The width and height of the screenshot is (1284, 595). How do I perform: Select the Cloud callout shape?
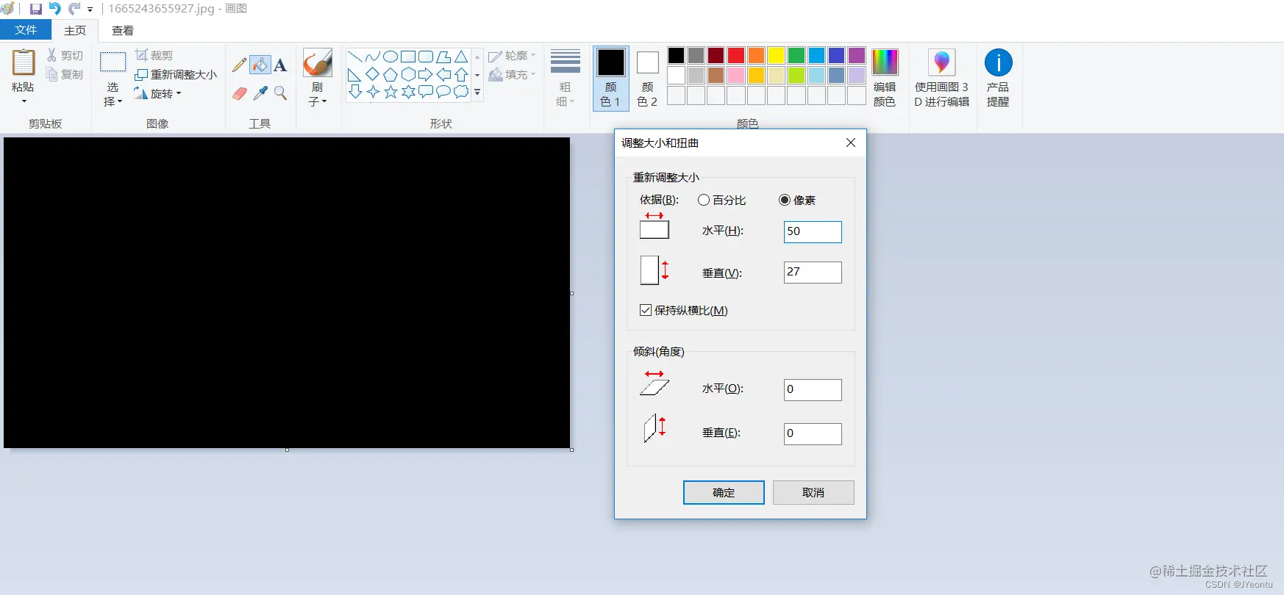(461, 92)
